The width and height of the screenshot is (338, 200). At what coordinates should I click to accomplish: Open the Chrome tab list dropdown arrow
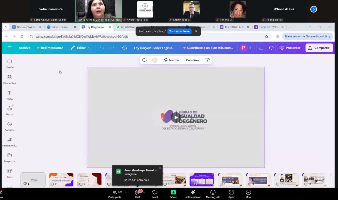point(6,27)
